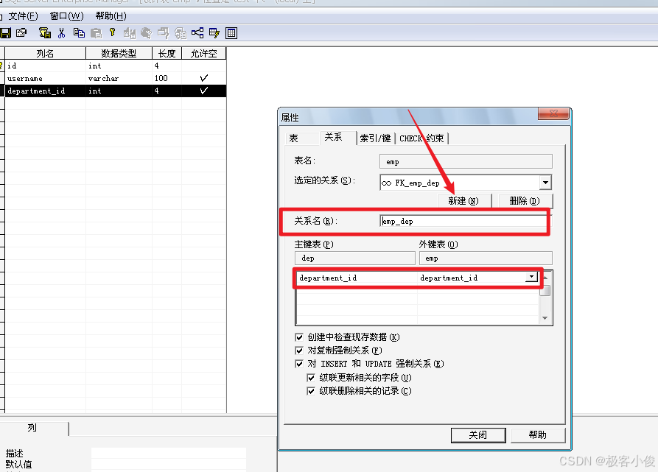Click the column list scrollbar up arrow
The width and height of the screenshot is (658, 472).
click(x=545, y=278)
